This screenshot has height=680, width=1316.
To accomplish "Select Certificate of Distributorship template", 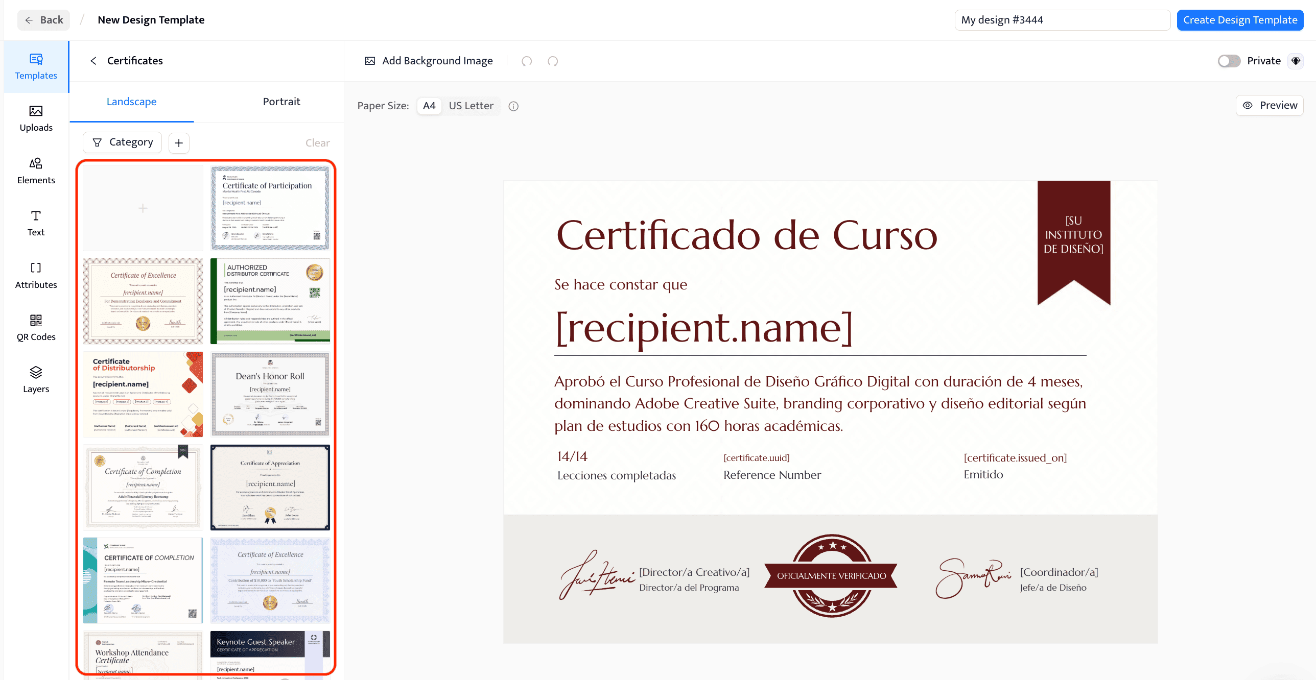I will tap(143, 394).
